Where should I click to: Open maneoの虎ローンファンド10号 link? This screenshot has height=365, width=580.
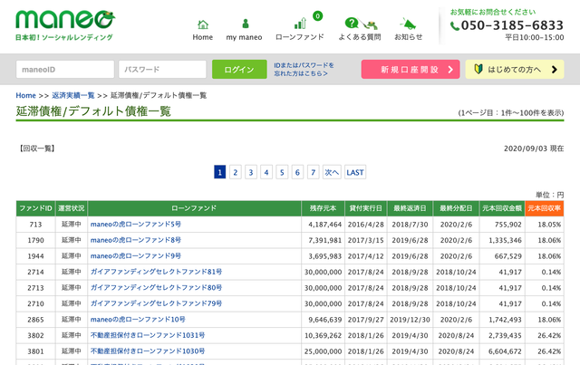pyautogui.click(x=138, y=320)
